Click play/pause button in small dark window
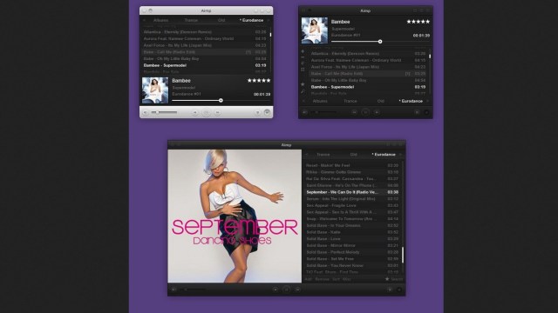The width and height of the screenshot is (558, 313). (365, 112)
